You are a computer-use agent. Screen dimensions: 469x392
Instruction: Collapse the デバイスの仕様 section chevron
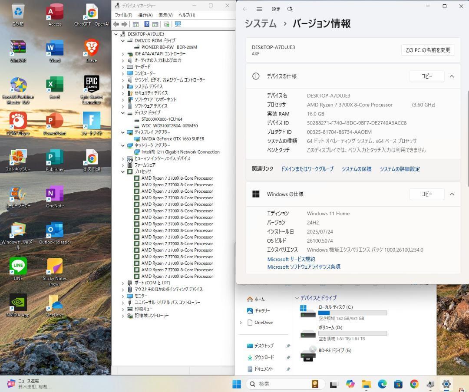(452, 76)
